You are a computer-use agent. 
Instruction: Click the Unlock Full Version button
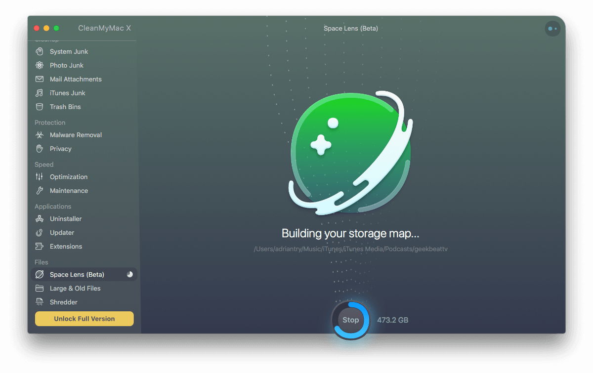click(x=85, y=319)
